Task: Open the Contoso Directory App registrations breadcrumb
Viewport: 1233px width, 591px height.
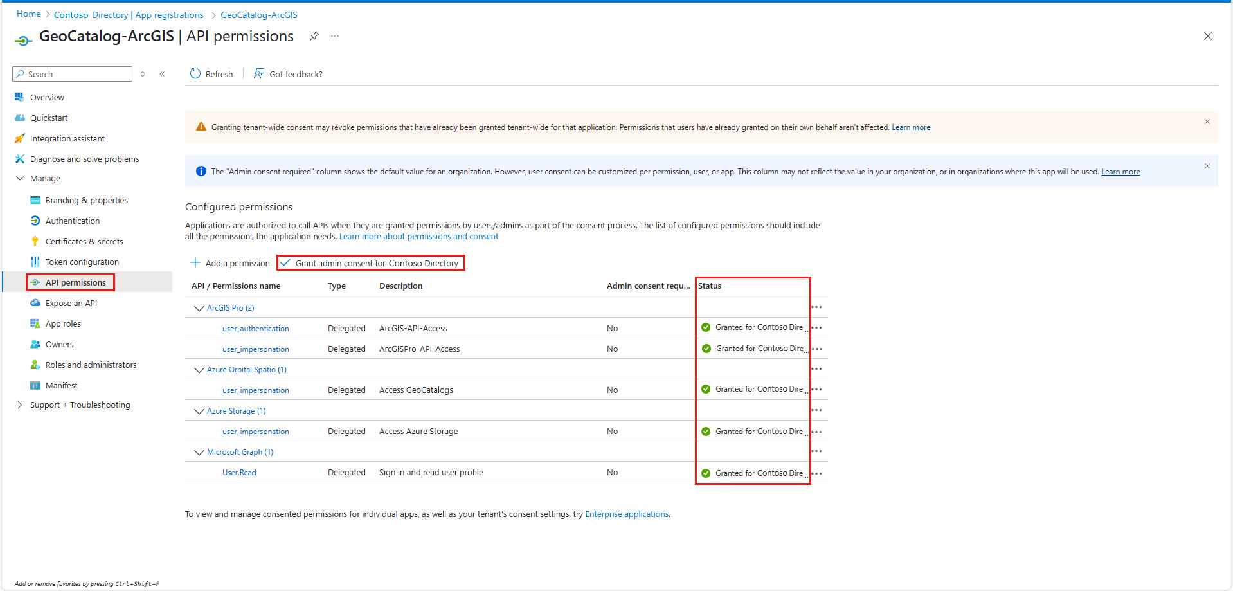Action: click(129, 15)
